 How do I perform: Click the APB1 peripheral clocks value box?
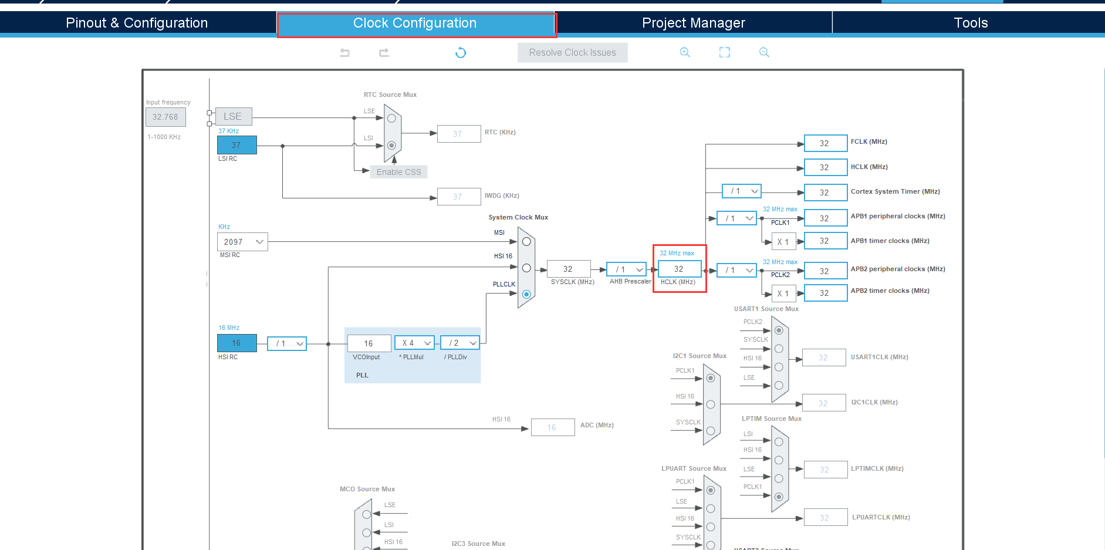(826, 218)
